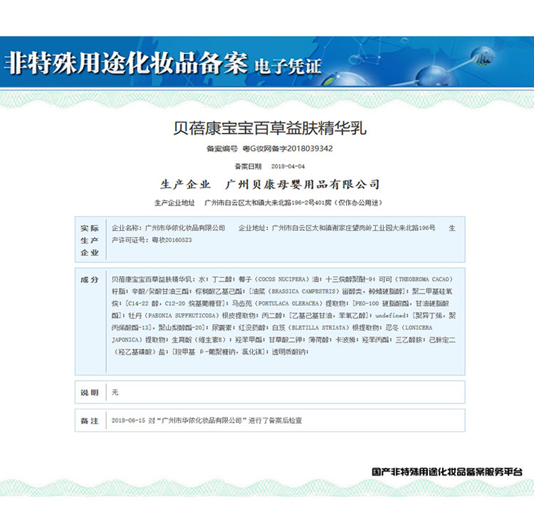Viewport: 534px width, 506px height.
Task: Click the 国产非特殊用途化妆品备案服务平台 footer text
Action: click(447, 472)
